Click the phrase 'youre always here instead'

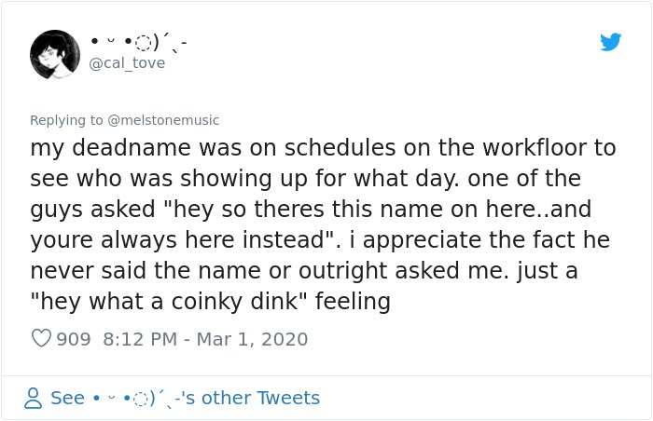click(177, 240)
